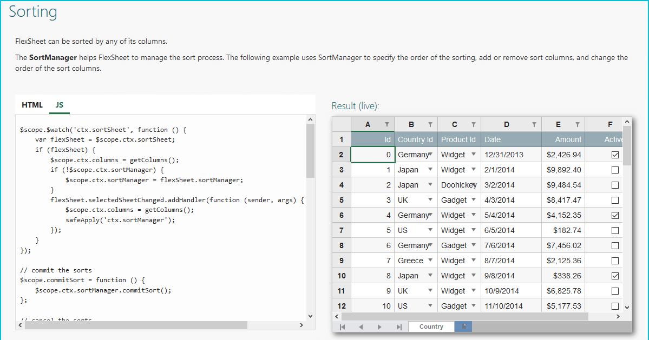649x340 pixels.
Task: Open the Country Id dropdown in row 5
Action: coord(430,200)
